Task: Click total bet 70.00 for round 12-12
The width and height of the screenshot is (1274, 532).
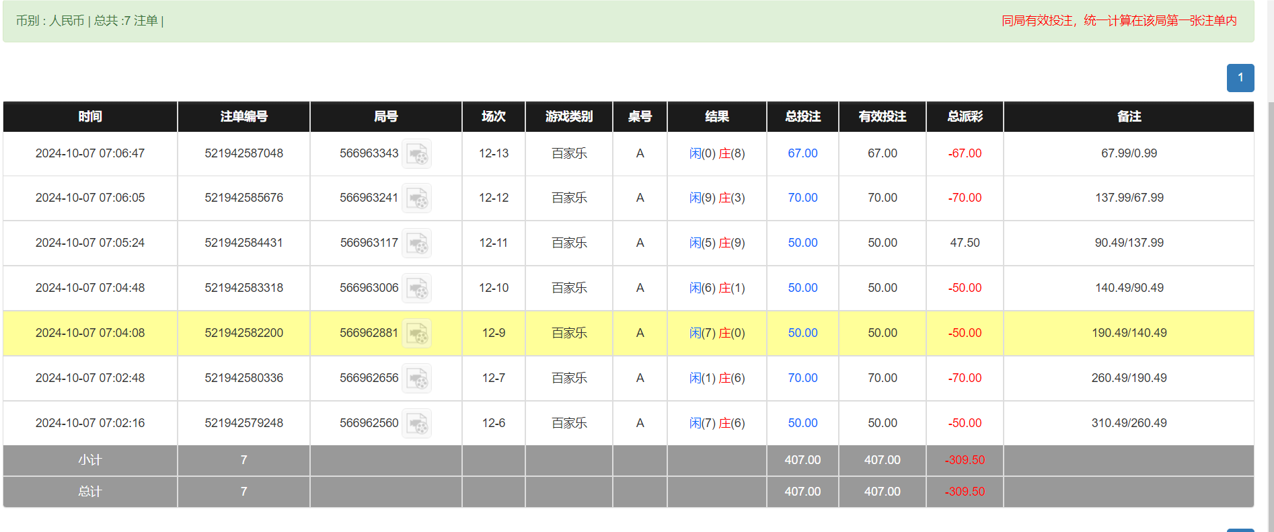Action: pos(802,198)
